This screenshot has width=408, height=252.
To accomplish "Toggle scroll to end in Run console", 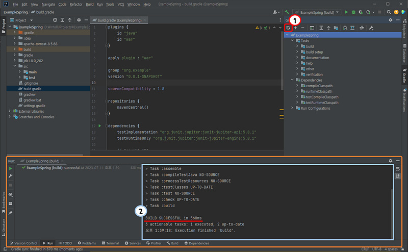I will click(398, 176).
